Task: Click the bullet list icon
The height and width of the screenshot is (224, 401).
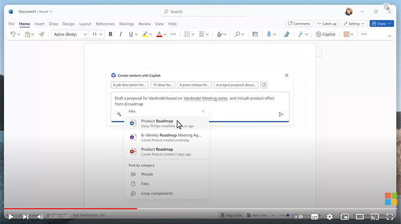Action: (x=187, y=34)
